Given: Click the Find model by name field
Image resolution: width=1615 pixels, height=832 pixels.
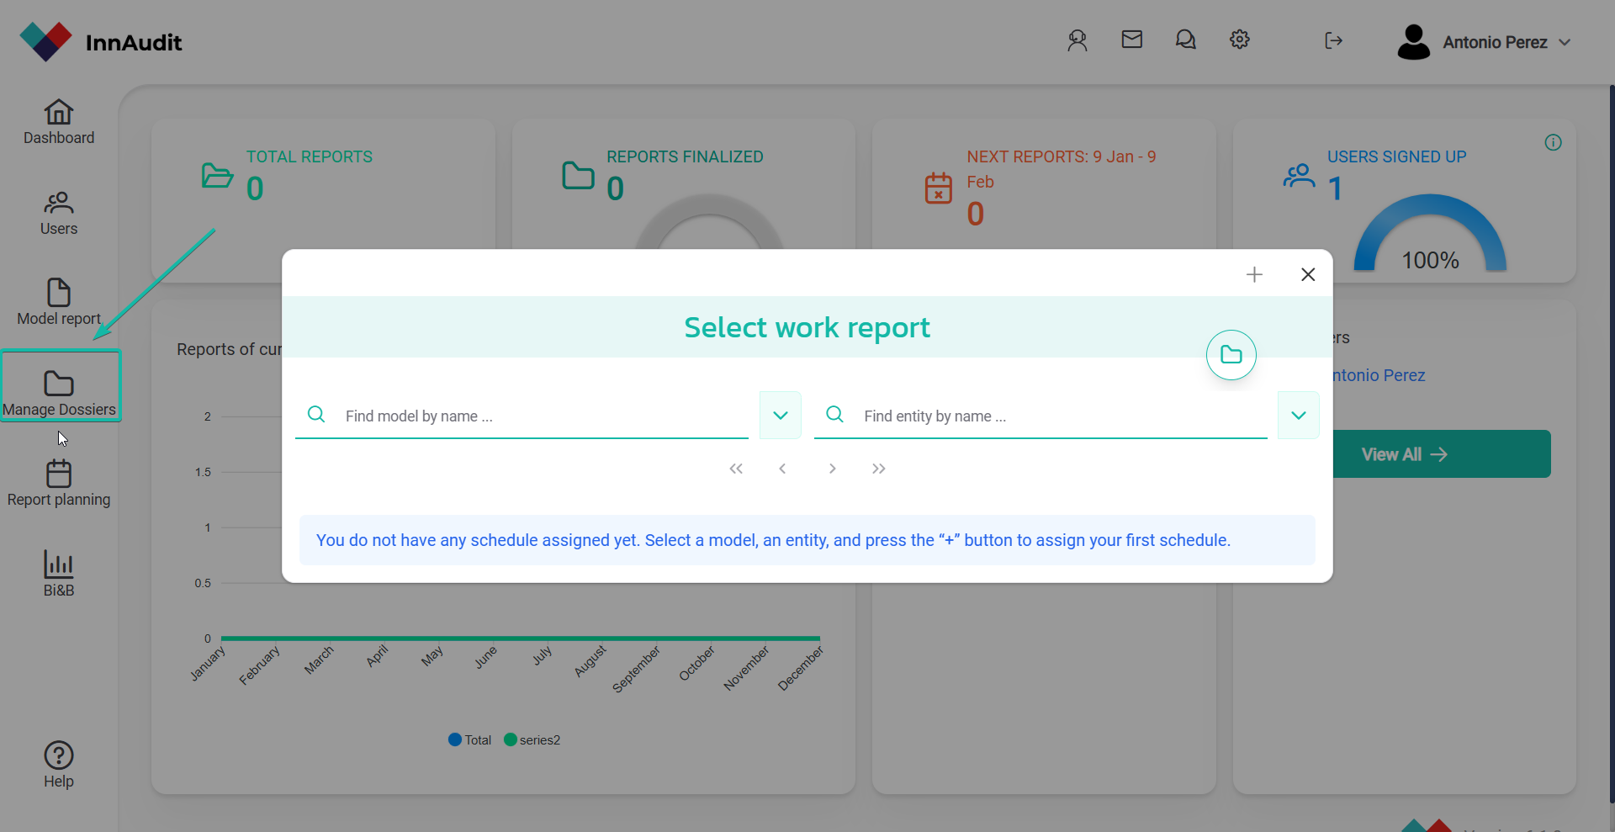Looking at the screenshot, I should click(538, 416).
